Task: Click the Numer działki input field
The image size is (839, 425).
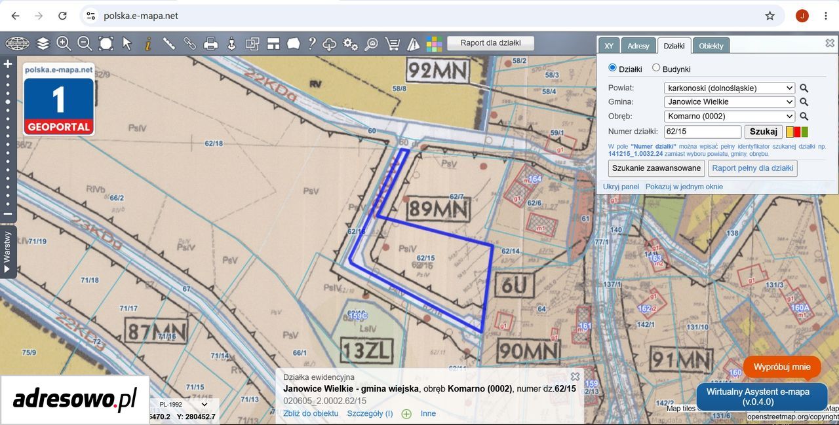Action: click(x=702, y=132)
